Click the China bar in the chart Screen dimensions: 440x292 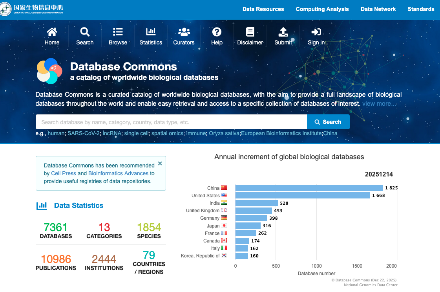[309, 188]
